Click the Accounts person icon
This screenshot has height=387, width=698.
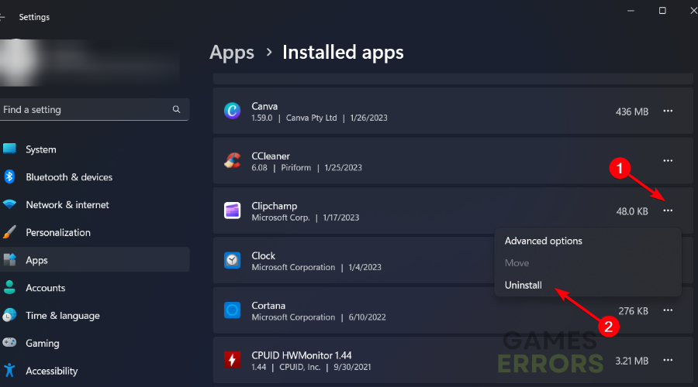pyautogui.click(x=9, y=287)
